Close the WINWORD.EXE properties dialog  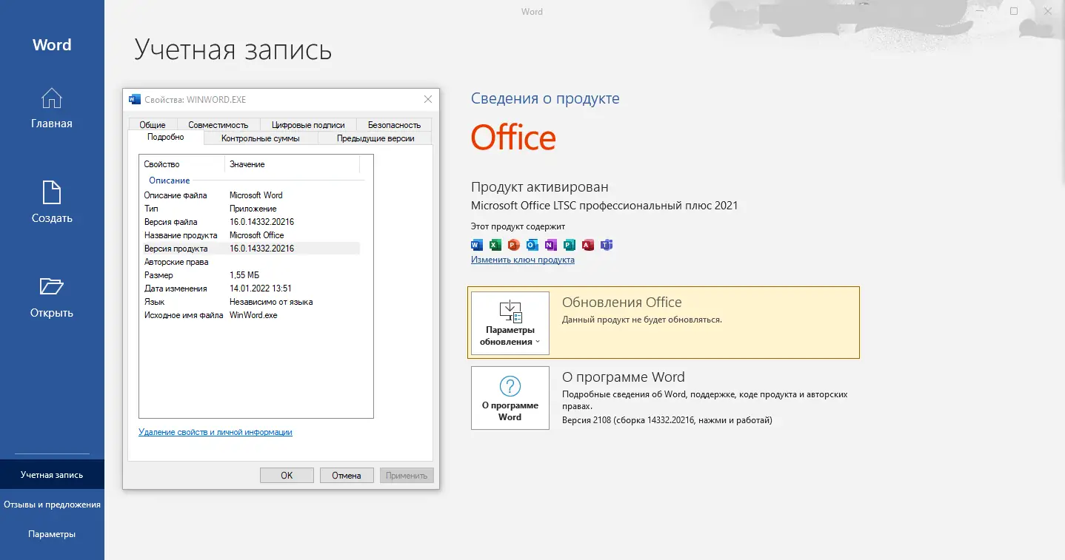tap(427, 99)
